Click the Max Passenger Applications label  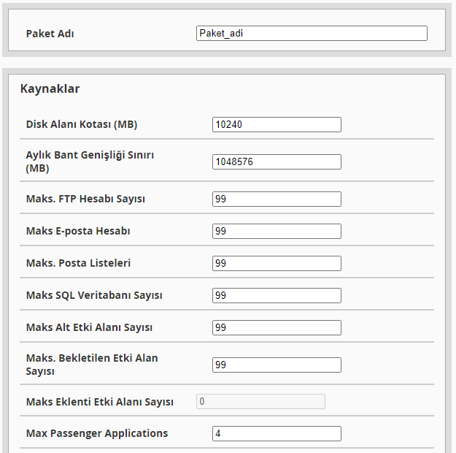(96, 434)
